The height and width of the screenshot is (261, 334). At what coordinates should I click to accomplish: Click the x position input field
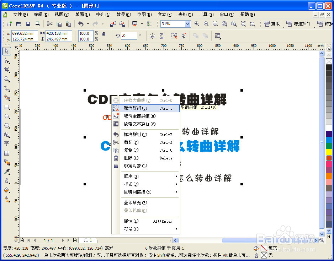point(25,33)
